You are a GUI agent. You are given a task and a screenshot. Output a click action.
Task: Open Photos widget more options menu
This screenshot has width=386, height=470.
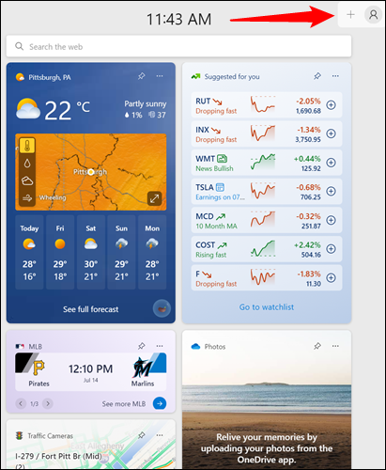tap(335, 346)
